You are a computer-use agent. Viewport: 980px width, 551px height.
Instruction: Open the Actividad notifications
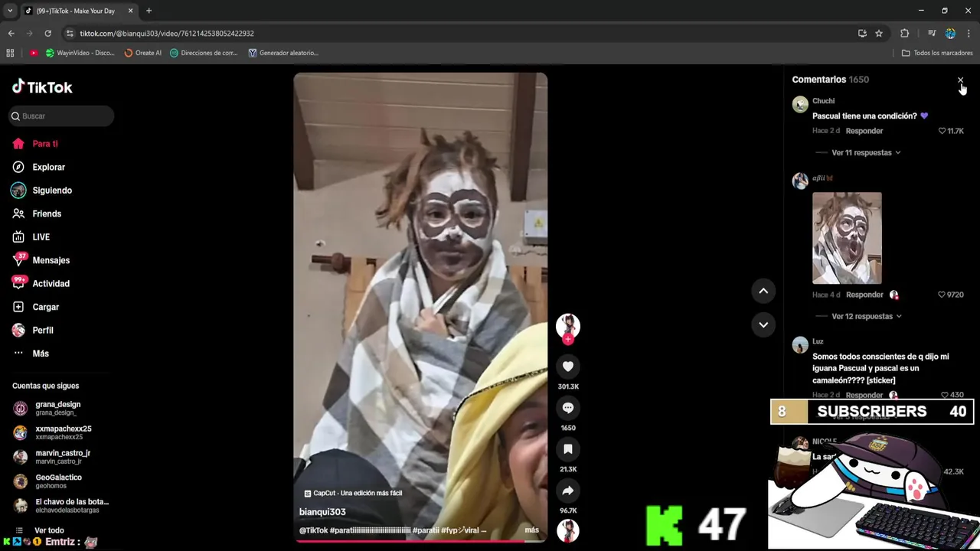[x=41, y=284]
